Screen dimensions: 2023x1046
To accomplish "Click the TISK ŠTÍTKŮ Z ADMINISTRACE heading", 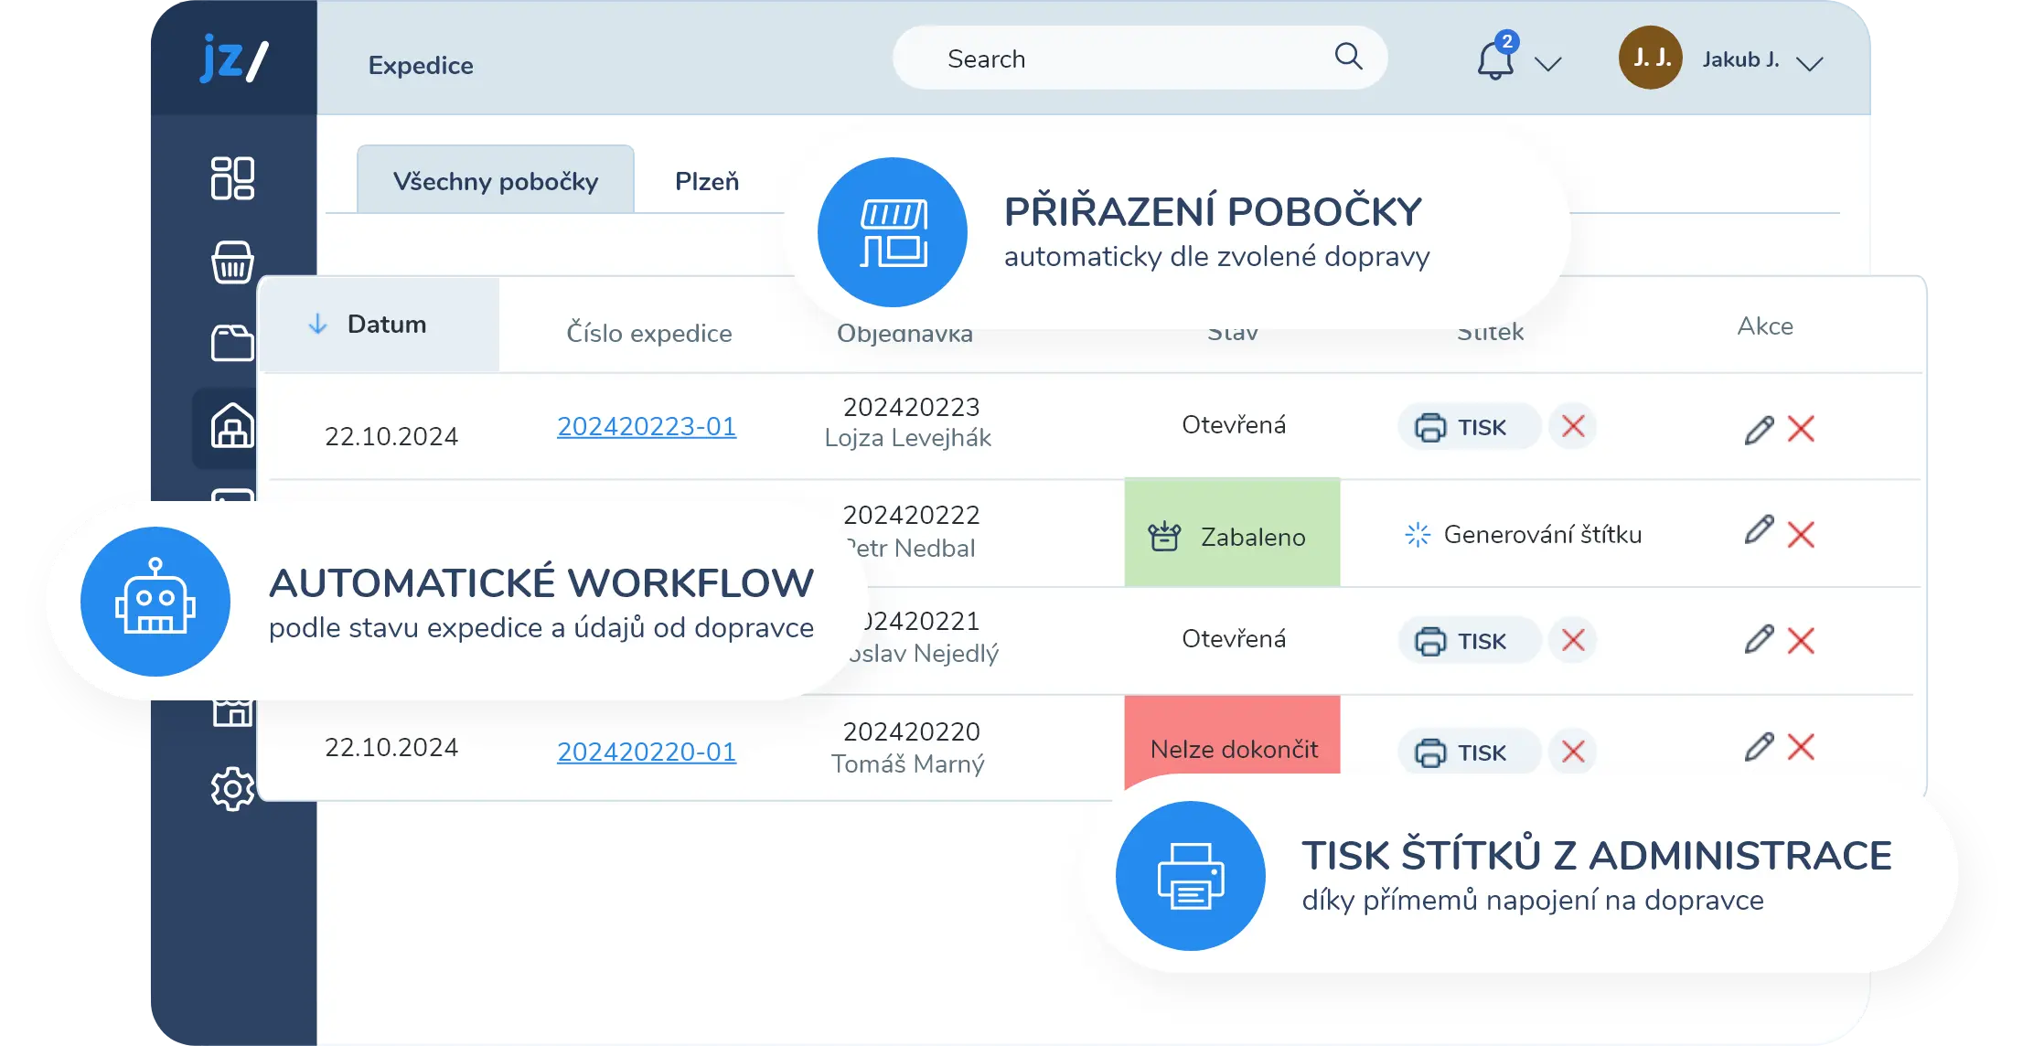I will [x=1597, y=855].
